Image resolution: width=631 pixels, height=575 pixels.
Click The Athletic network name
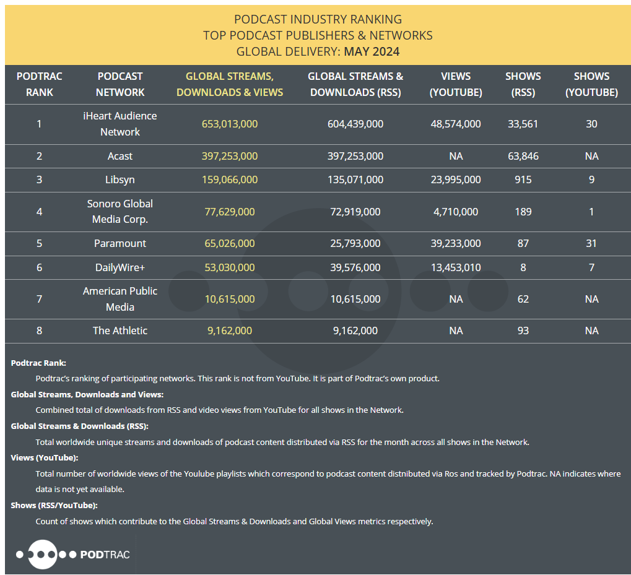point(120,331)
